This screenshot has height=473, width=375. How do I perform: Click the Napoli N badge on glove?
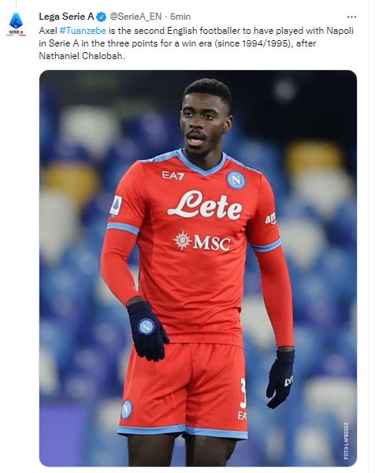coord(147,326)
